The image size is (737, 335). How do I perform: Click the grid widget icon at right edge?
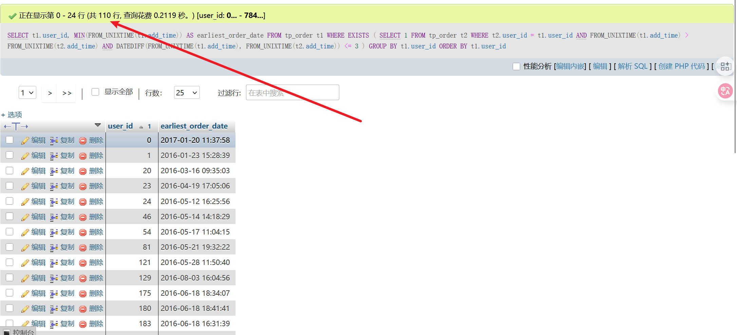(725, 66)
